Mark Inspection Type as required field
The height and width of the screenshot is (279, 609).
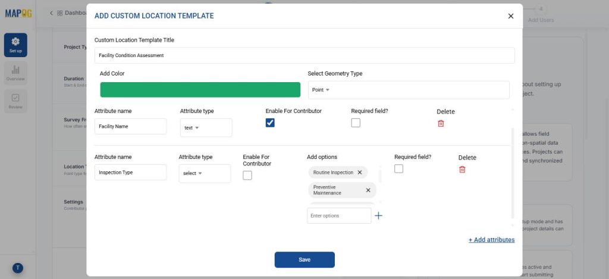pyautogui.click(x=398, y=168)
